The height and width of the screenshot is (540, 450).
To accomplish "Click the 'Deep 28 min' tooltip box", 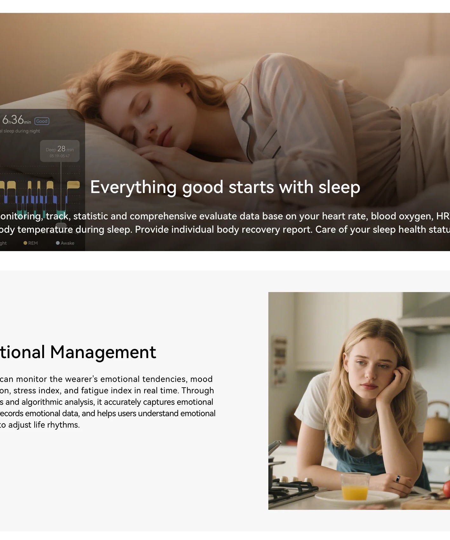I will click(60, 151).
